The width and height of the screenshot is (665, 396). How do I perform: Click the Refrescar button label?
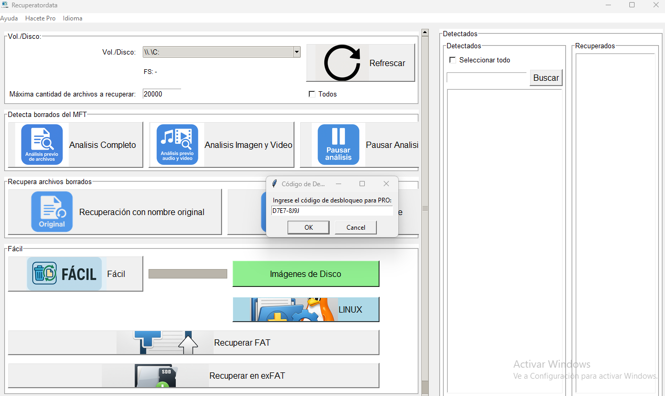(387, 63)
